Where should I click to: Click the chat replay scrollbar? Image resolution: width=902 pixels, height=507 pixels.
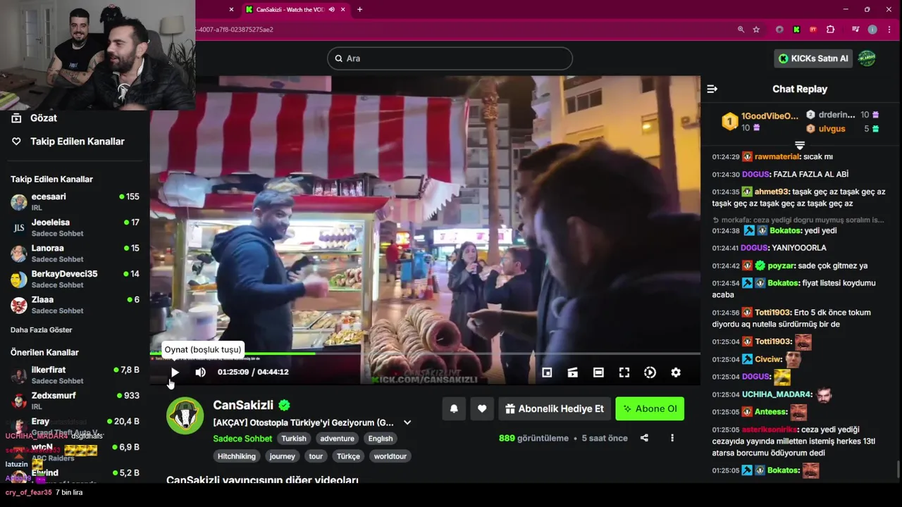(897, 468)
